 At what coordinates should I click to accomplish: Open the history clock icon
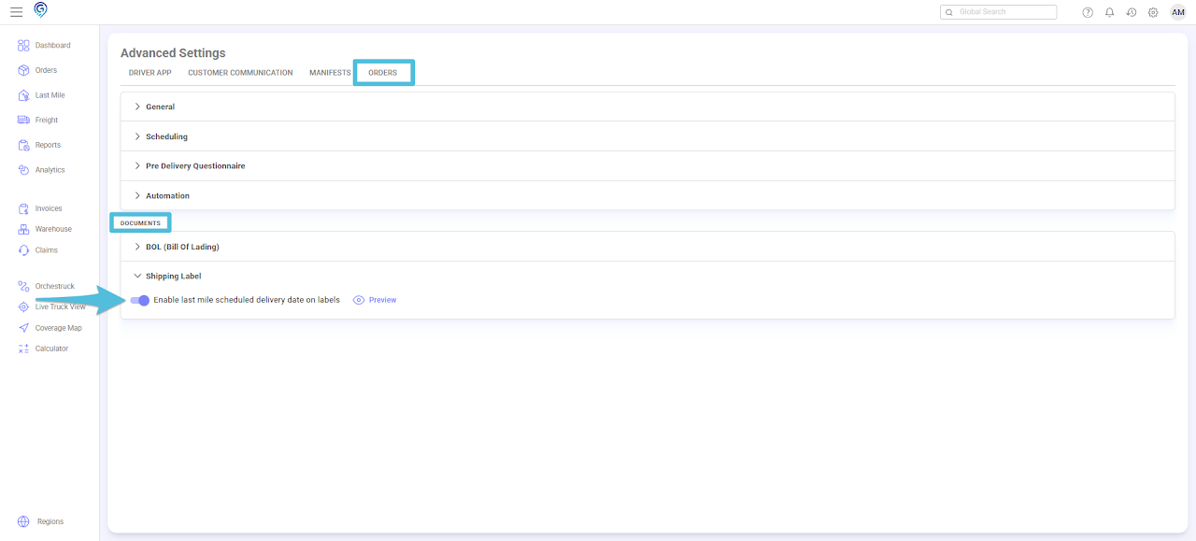1132,12
